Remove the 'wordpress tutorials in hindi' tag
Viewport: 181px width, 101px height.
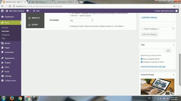pyautogui.click(x=142, y=62)
